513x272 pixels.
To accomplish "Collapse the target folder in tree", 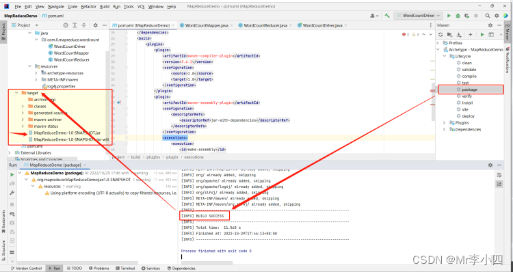I will (x=16, y=93).
